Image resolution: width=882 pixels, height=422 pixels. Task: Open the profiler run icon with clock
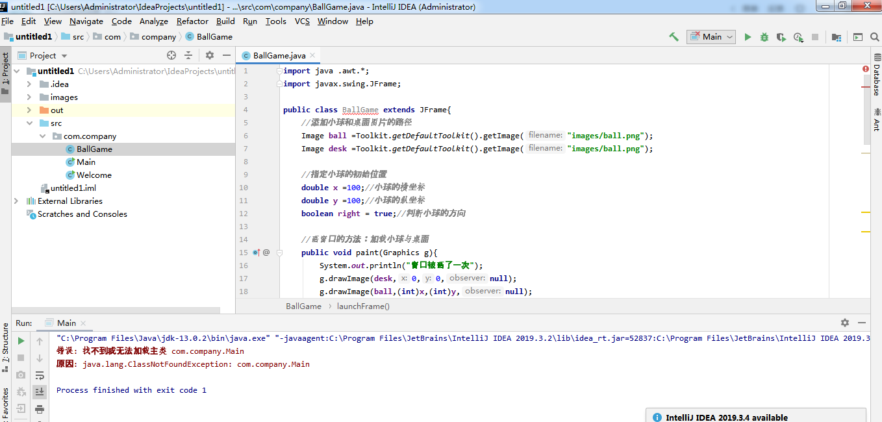(x=798, y=37)
